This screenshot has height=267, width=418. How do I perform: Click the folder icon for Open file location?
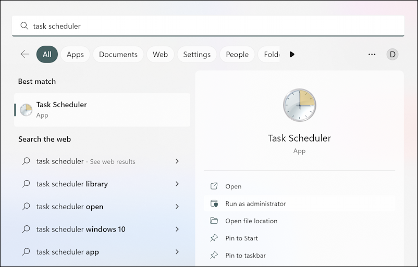pos(214,221)
